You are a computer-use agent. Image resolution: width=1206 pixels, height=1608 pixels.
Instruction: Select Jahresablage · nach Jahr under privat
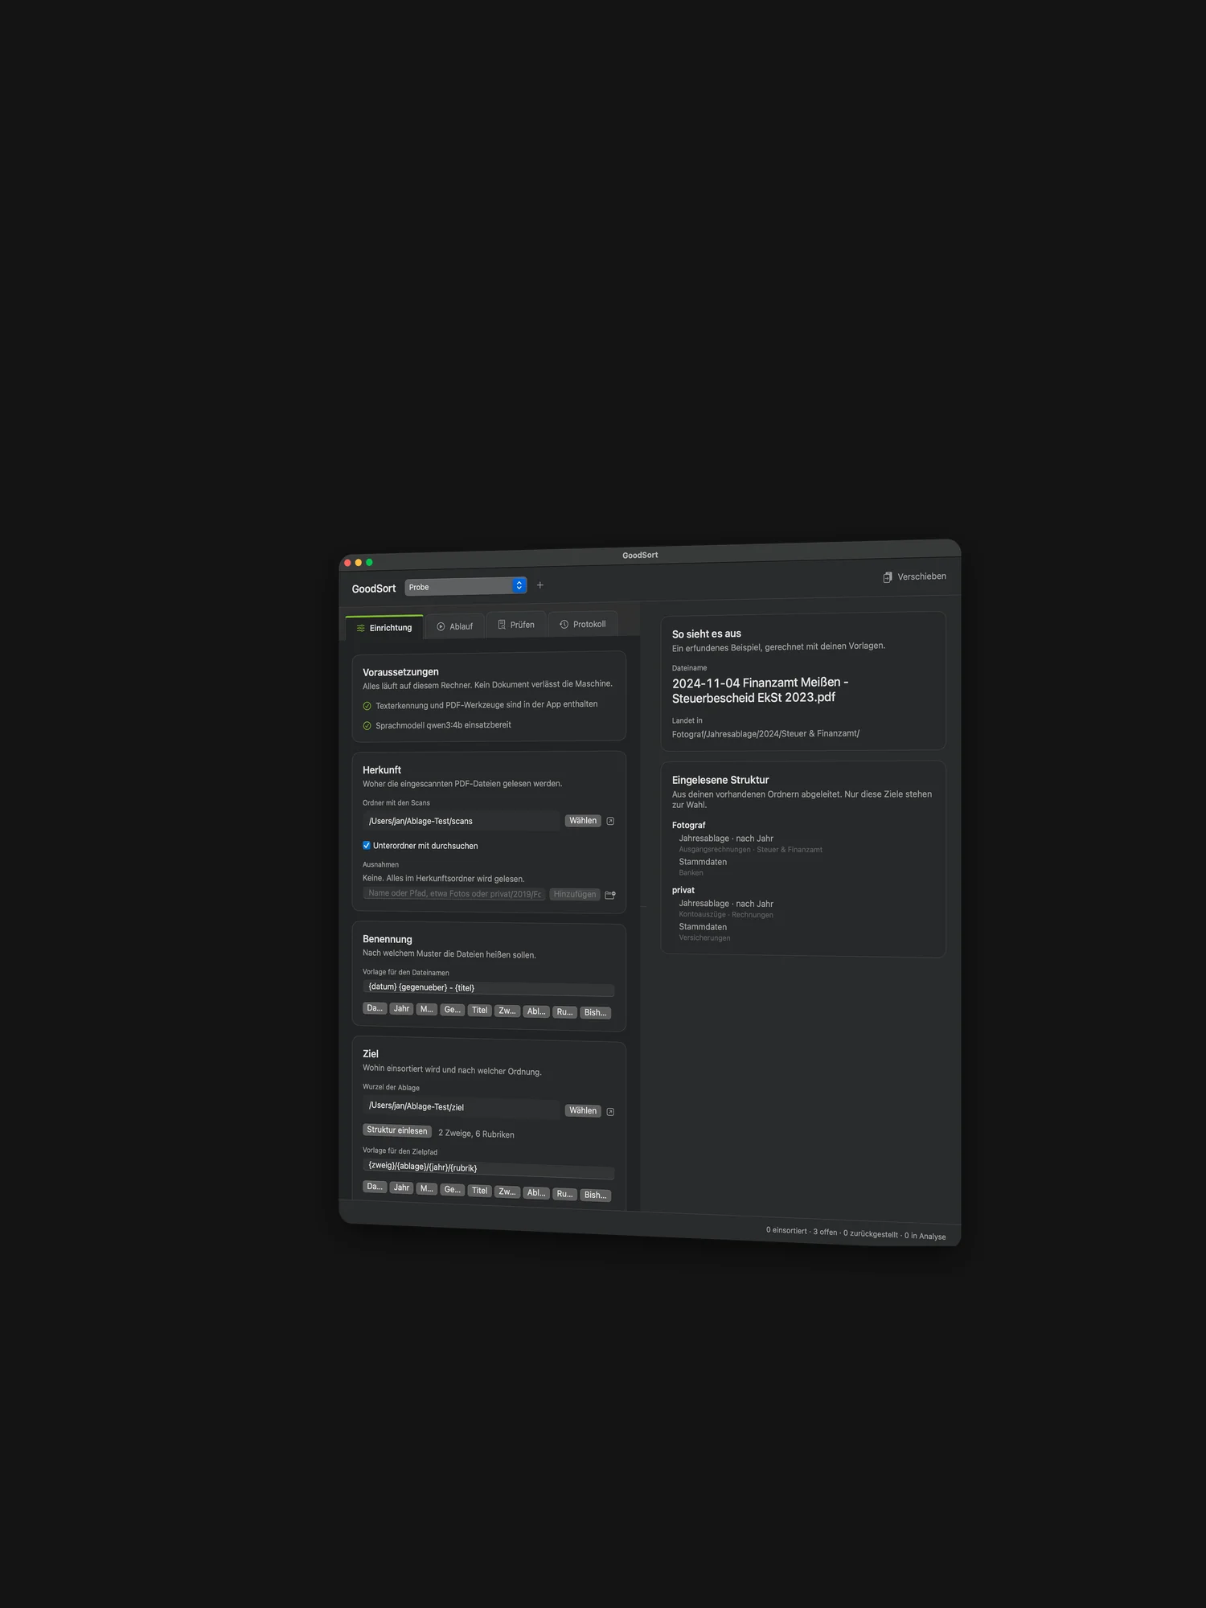(726, 904)
